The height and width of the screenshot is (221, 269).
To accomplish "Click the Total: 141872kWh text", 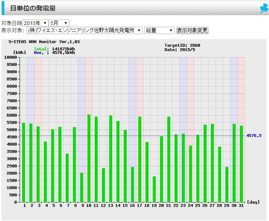I will (54, 49).
